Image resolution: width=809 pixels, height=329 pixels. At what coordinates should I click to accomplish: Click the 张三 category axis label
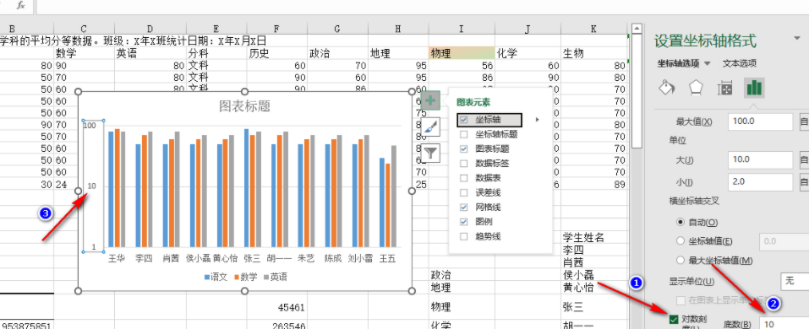252,258
